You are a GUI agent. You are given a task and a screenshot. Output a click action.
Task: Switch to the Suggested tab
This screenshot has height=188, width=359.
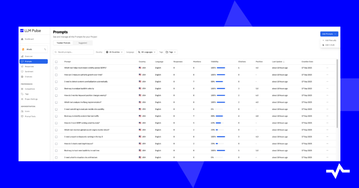pos(83,43)
